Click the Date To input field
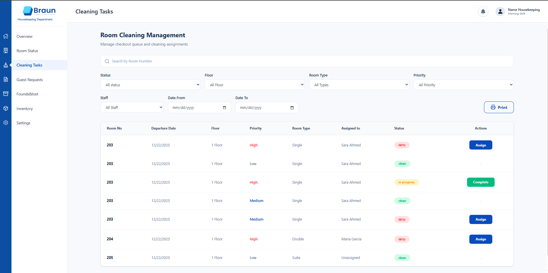Viewport: 548px width, 273px height. tap(267, 108)
